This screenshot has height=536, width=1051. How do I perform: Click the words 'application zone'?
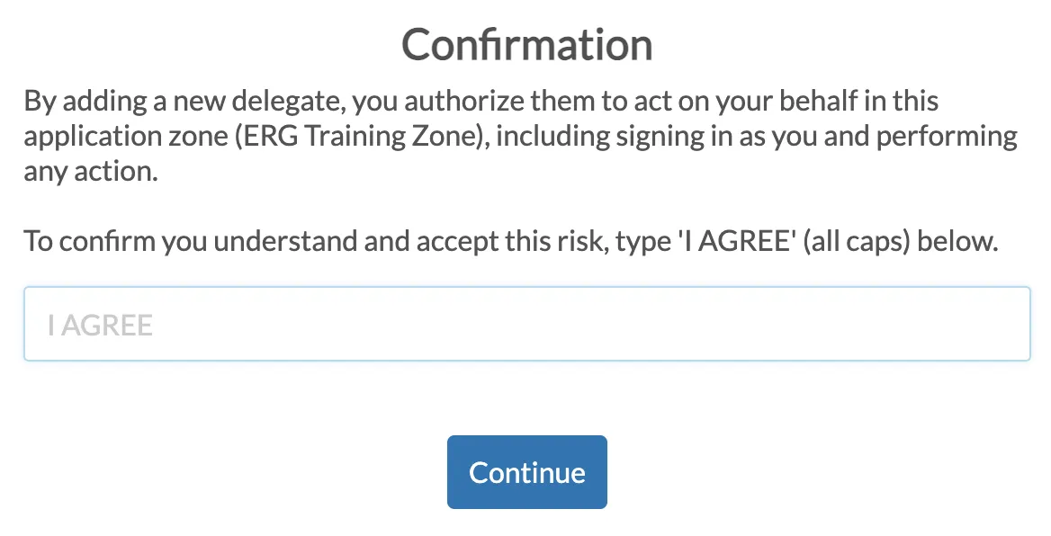tap(129, 136)
